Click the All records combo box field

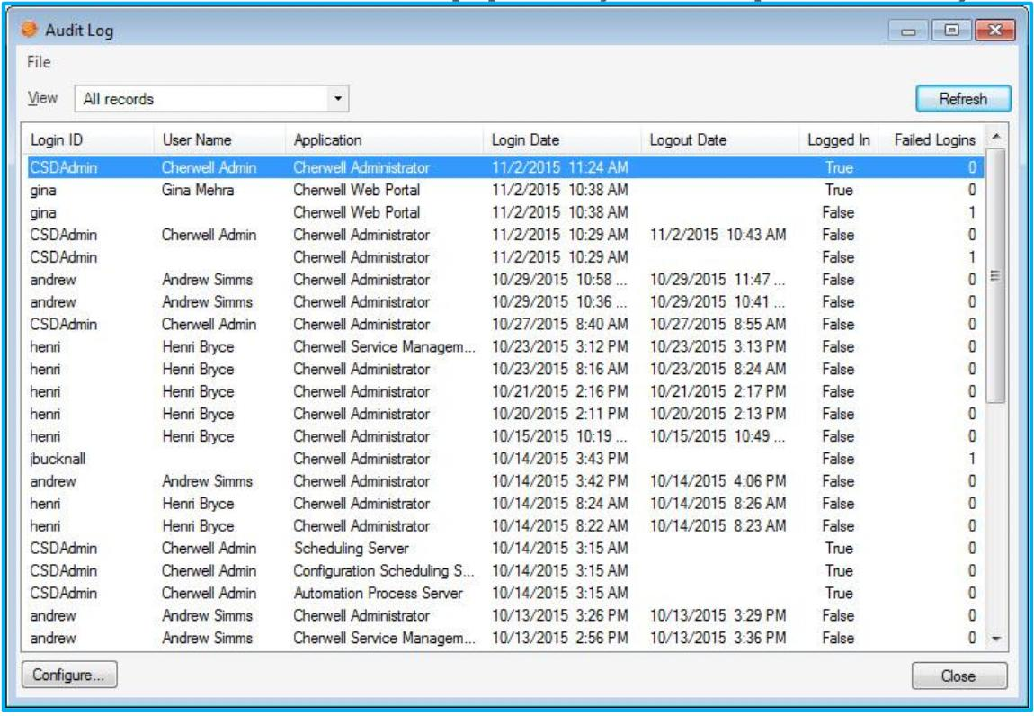(x=211, y=99)
